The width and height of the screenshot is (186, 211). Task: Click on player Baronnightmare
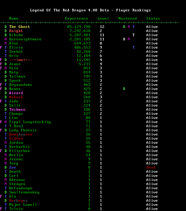click(x=25, y=39)
